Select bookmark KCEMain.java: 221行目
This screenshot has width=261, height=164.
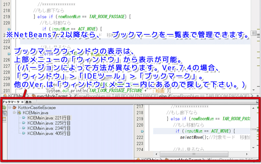pyautogui.click(x=49, y=118)
